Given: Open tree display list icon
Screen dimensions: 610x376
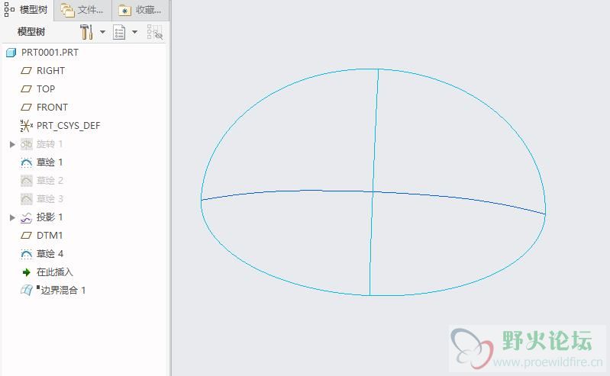Looking at the screenshot, I should tap(119, 32).
